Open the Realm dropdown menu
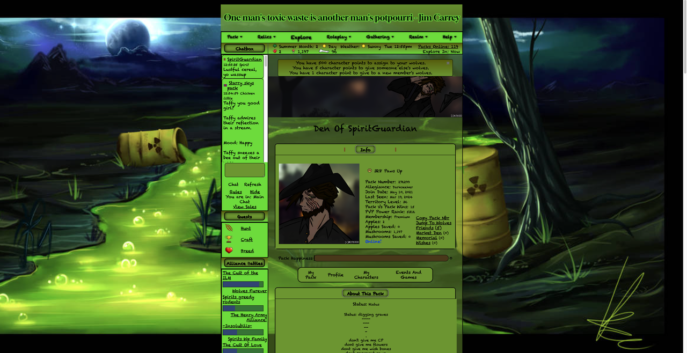This screenshot has height=353, width=687. 418,37
